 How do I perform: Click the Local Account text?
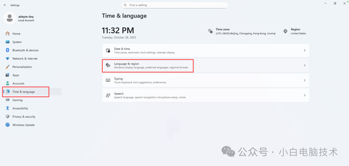[26, 20]
